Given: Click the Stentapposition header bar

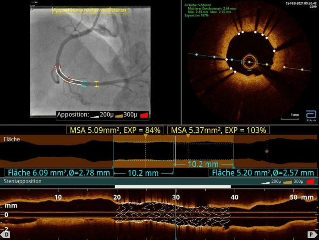Looking at the screenshot, I should click(x=159, y=181).
